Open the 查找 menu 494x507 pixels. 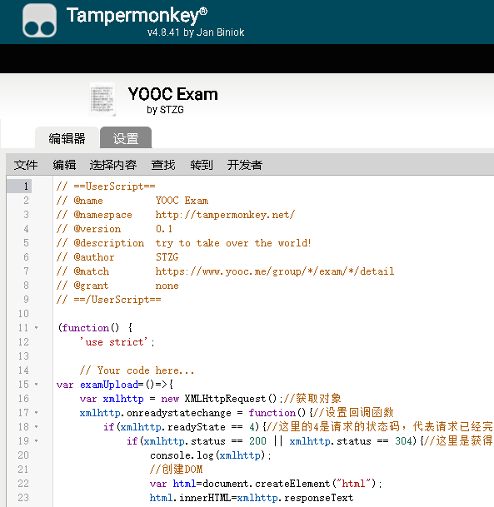tap(163, 165)
